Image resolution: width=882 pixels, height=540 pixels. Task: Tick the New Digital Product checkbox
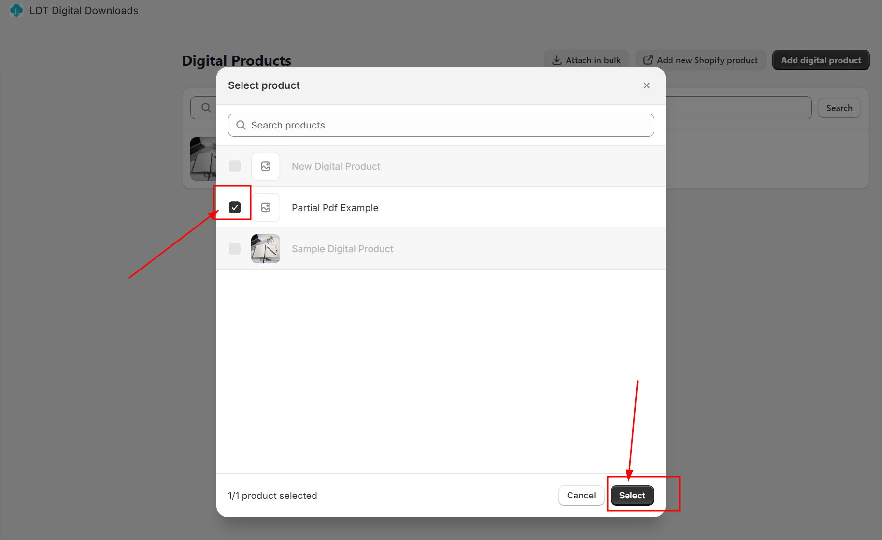pos(235,166)
